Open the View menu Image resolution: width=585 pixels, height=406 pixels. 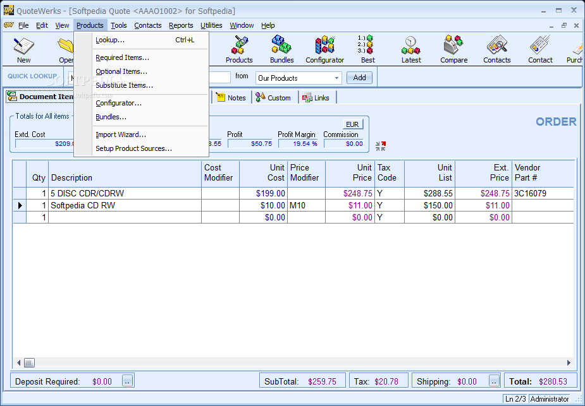pyautogui.click(x=62, y=25)
